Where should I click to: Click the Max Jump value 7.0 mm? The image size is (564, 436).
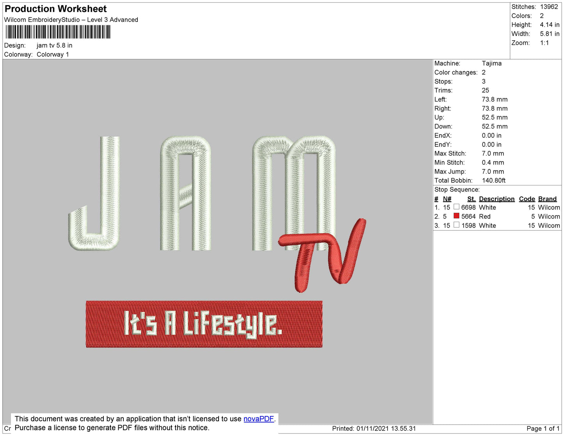point(493,171)
